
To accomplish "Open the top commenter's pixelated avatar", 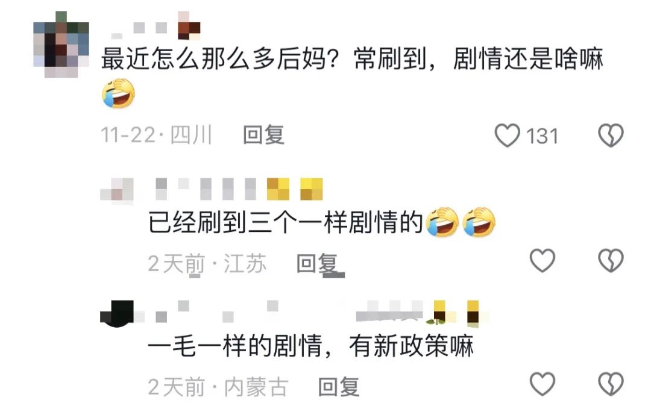I will click(x=61, y=45).
